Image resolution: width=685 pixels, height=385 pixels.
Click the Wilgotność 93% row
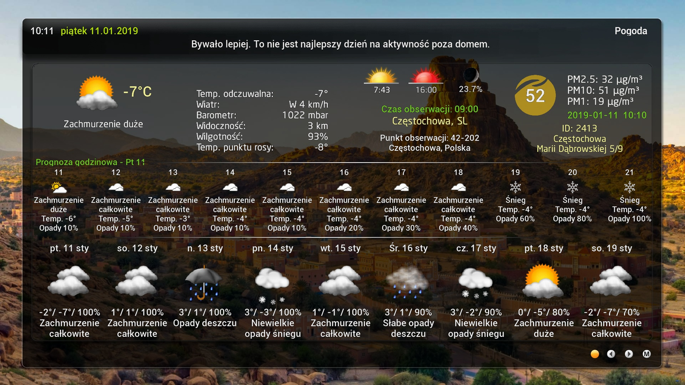tap(262, 137)
